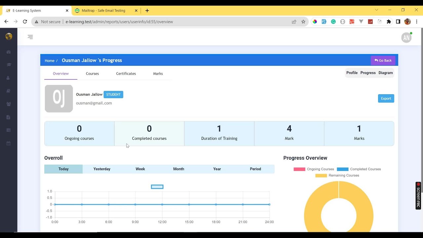Select the Year filter
The image size is (423, 238).
click(x=217, y=169)
